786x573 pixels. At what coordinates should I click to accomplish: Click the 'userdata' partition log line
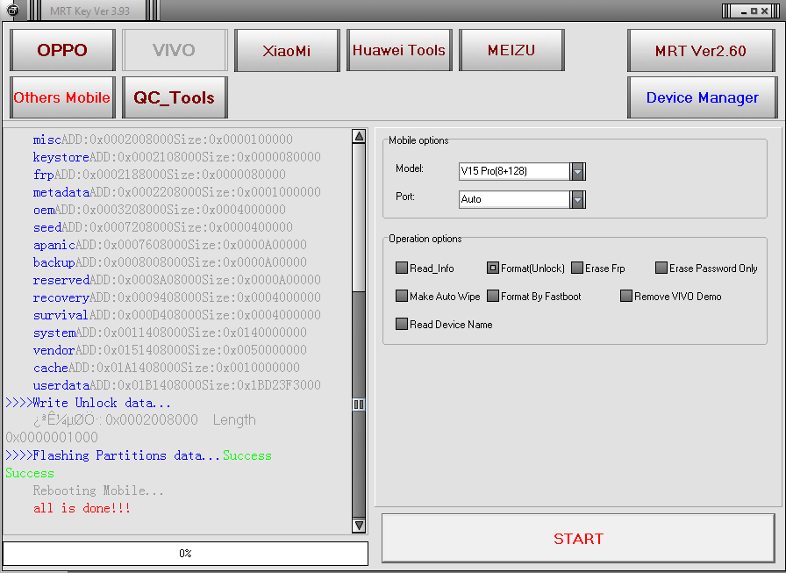coord(177,385)
